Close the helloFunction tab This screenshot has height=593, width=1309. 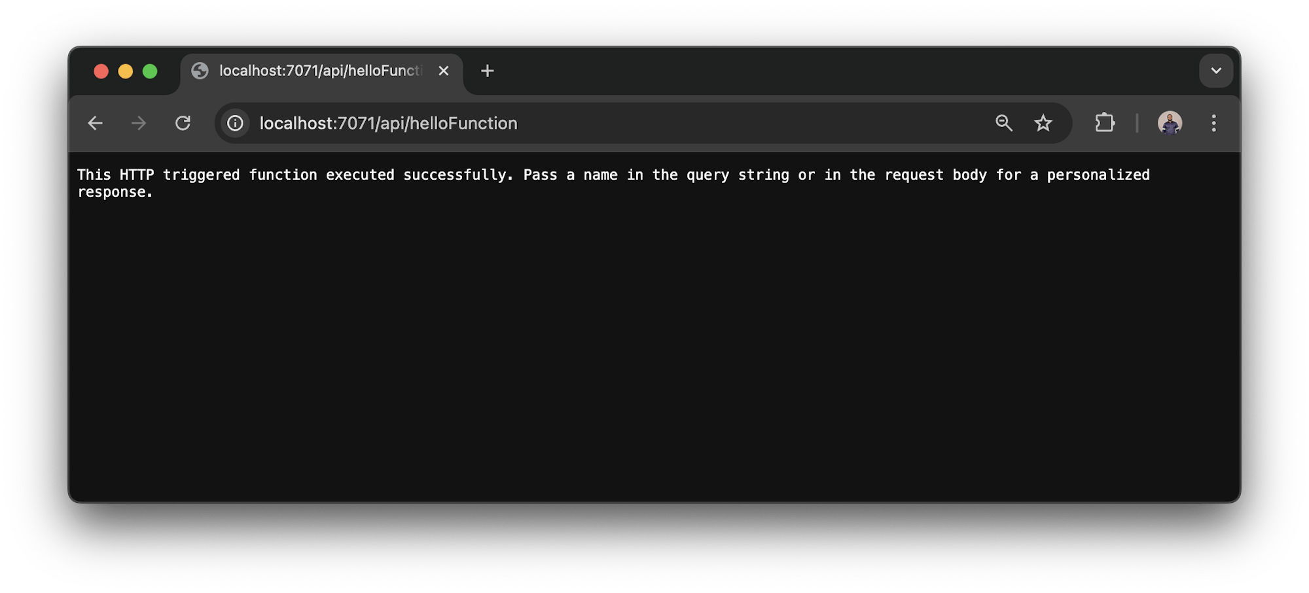click(444, 71)
